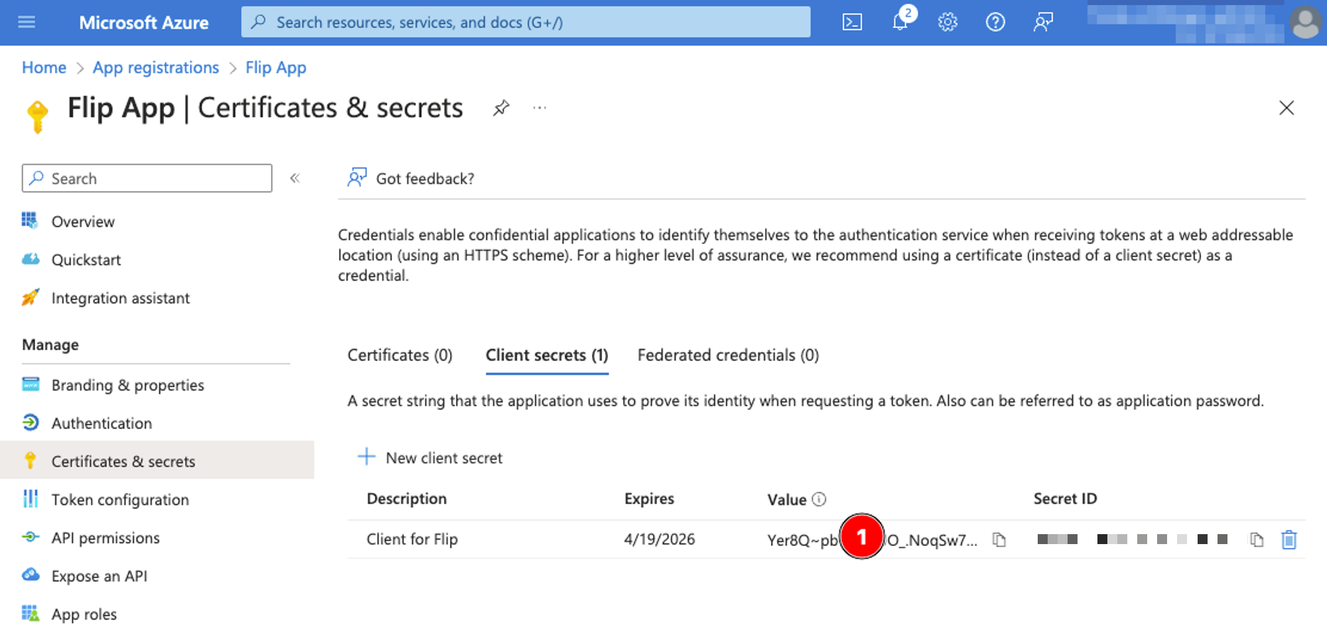Viewport: 1327px width, 635px height.
Task: Focus the global search resources box
Action: pos(525,23)
